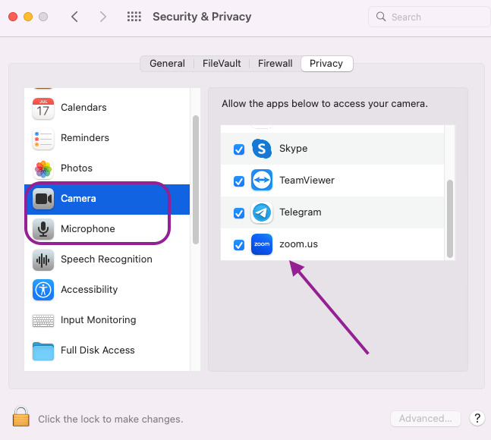Open the help question mark button
This screenshot has width=491, height=440.
coord(477,418)
